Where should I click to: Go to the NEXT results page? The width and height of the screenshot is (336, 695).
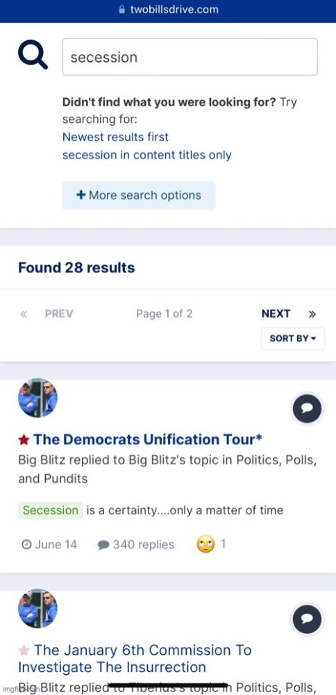[276, 314]
